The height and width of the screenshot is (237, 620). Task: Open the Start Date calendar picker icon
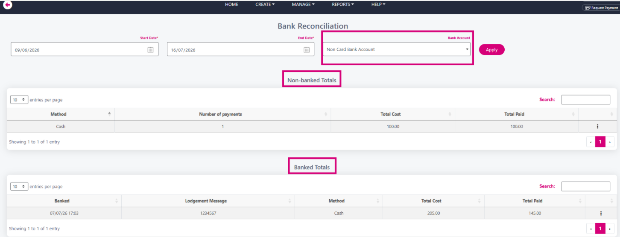tap(151, 50)
